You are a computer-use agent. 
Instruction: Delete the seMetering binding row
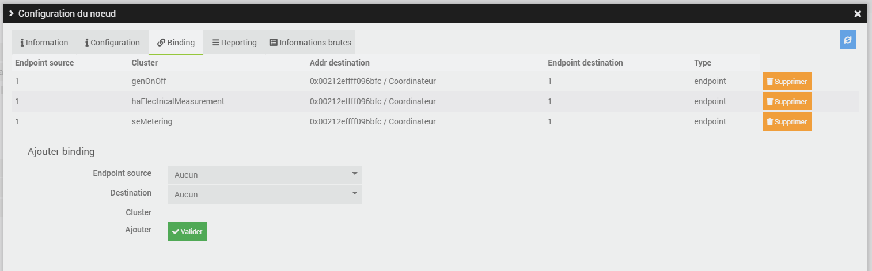pyautogui.click(x=786, y=122)
